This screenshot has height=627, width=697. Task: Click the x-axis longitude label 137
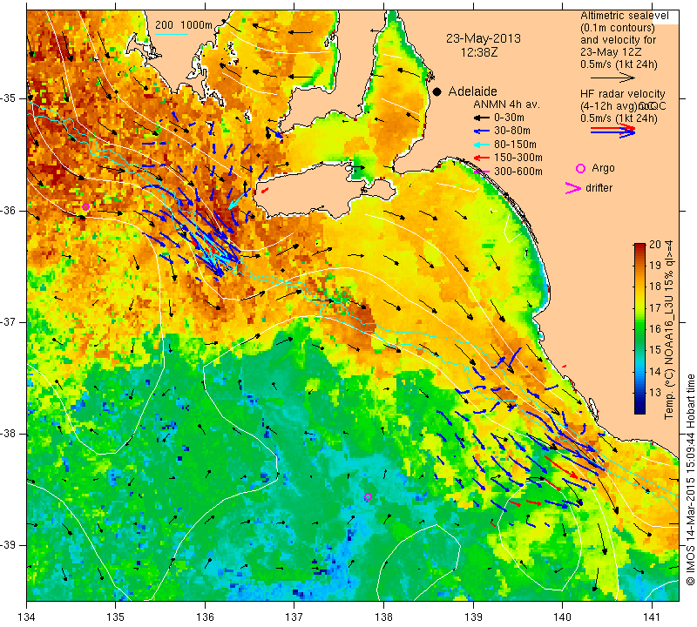click(x=294, y=617)
